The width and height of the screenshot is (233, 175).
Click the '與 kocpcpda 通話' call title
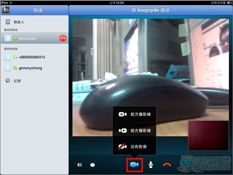150,10
